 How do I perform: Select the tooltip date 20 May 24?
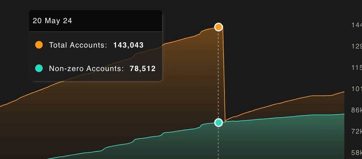coord(53,21)
